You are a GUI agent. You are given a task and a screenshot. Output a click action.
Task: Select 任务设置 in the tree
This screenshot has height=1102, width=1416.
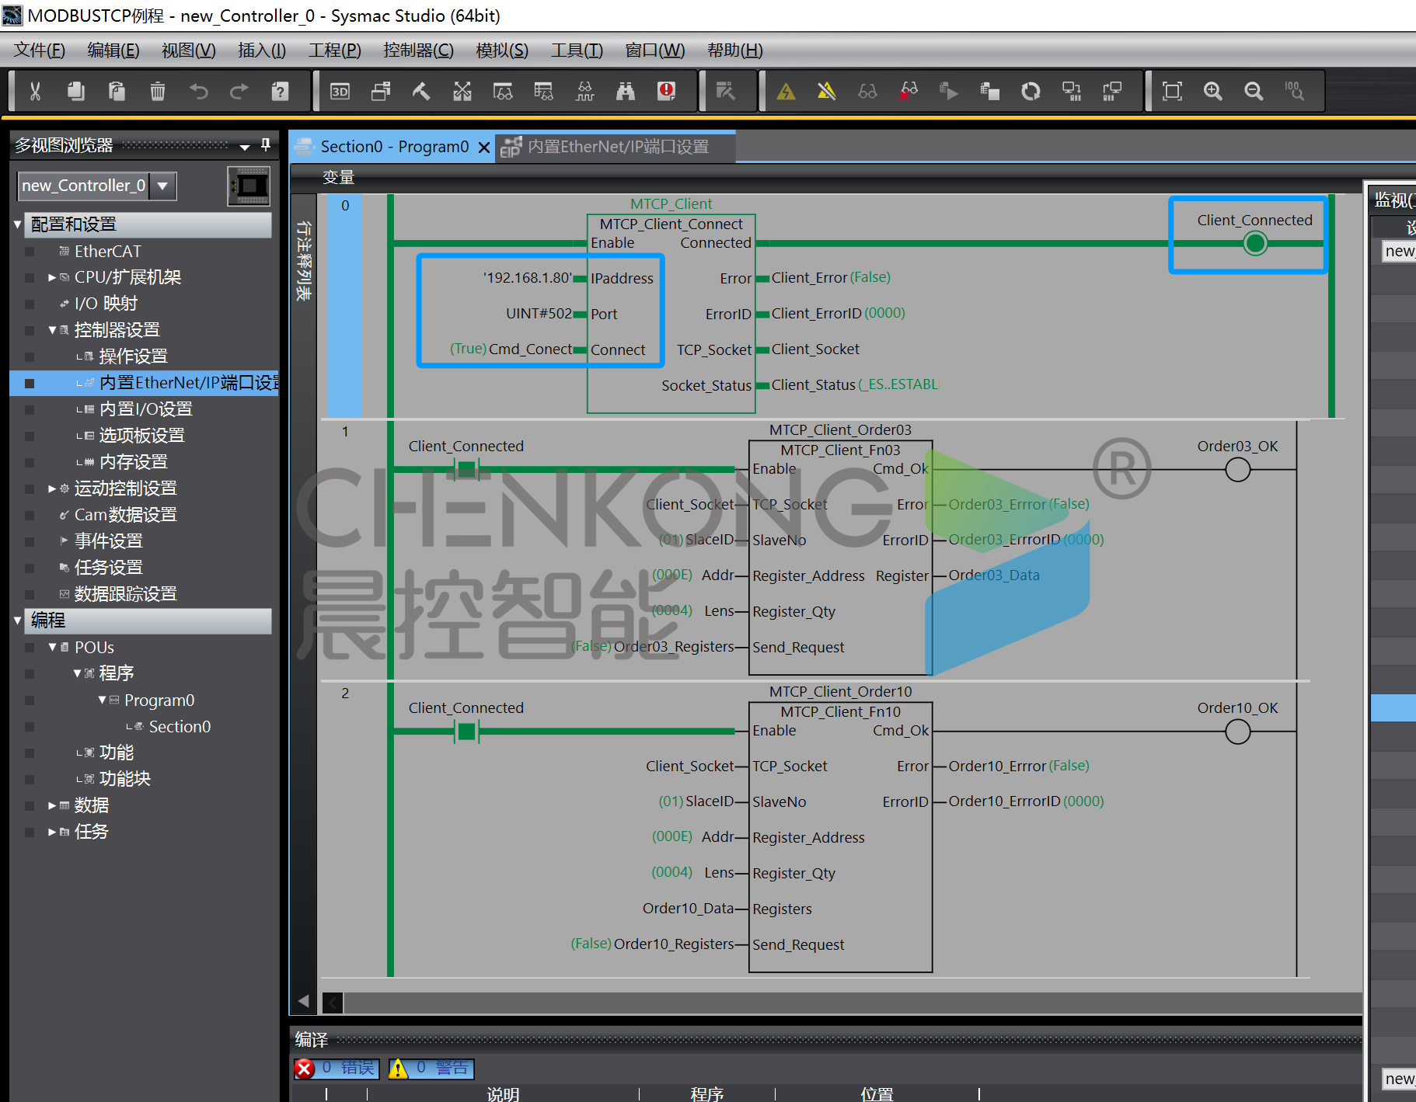(x=109, y=568)
